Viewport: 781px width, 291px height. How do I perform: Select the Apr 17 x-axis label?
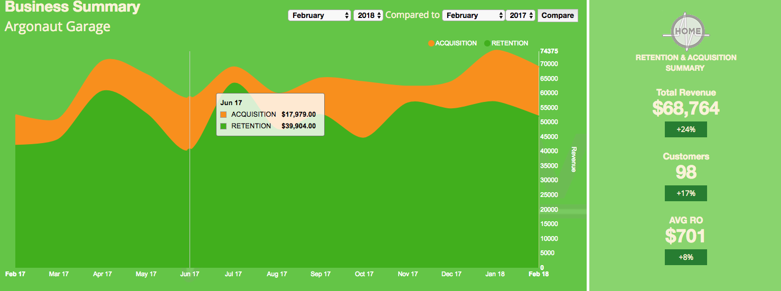tap(102, 274)
